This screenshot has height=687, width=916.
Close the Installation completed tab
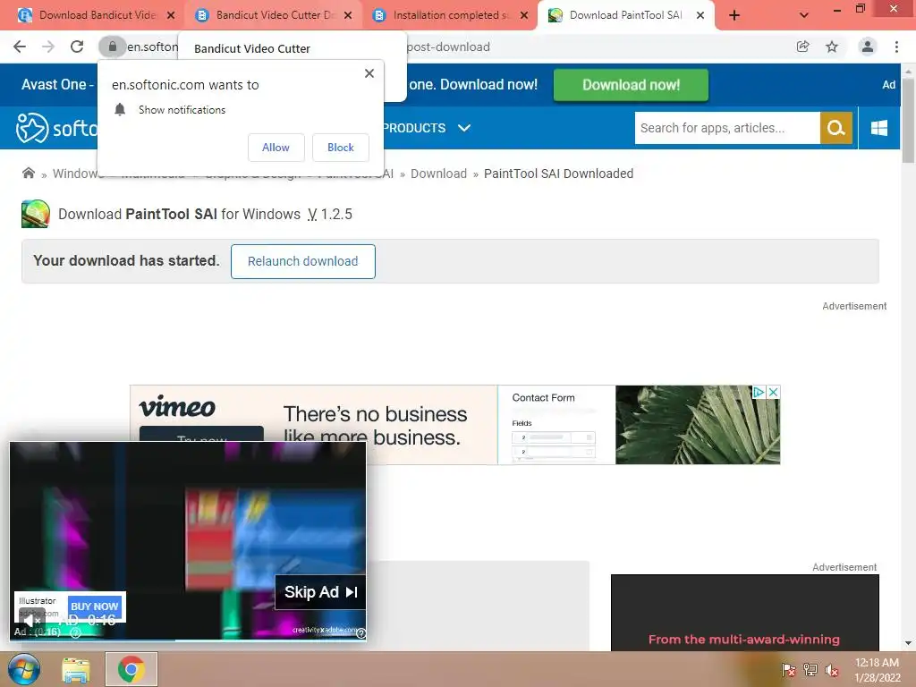(x=524, y=16)
